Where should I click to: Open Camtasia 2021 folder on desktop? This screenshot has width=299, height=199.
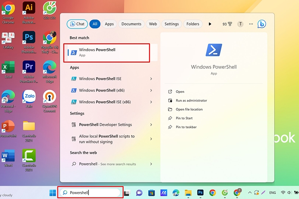(x=29, y=131)
